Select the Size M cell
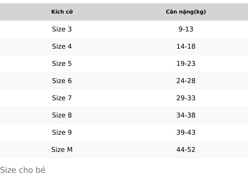248x182 pixels. point(62,150)
